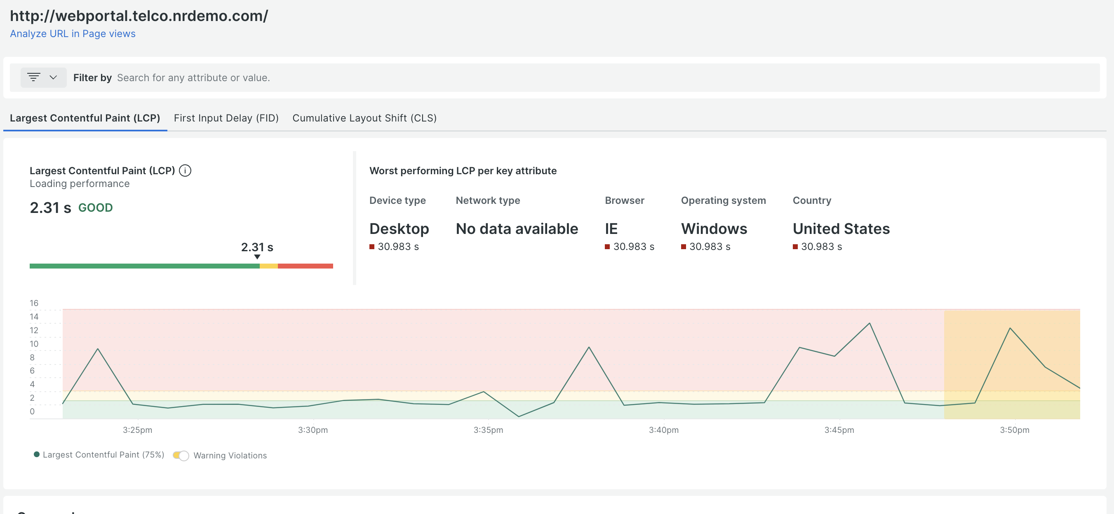1114x514 pixels.
Task: Click the red square beside Desktop 30.983 s
Action: [372, 247]
